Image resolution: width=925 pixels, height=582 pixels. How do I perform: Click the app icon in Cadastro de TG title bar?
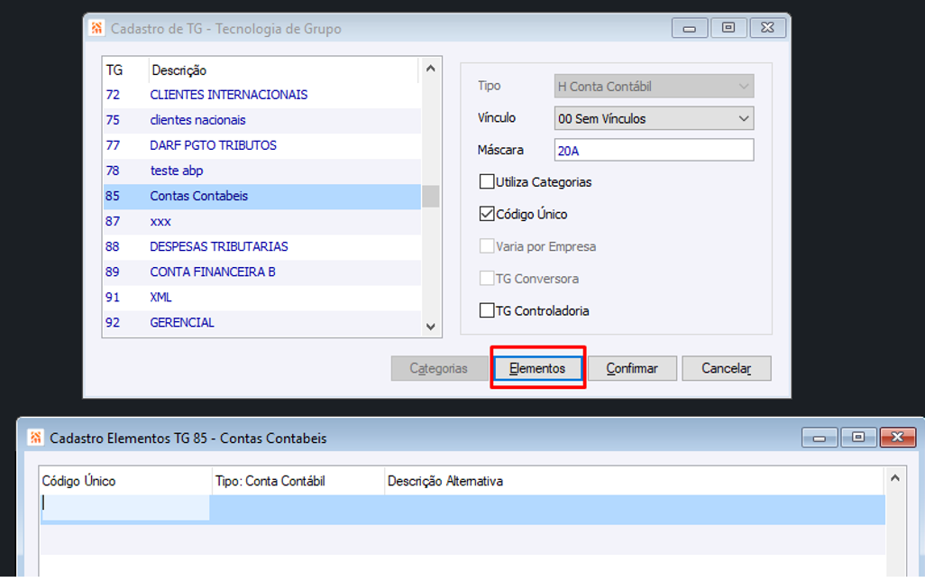96,28
